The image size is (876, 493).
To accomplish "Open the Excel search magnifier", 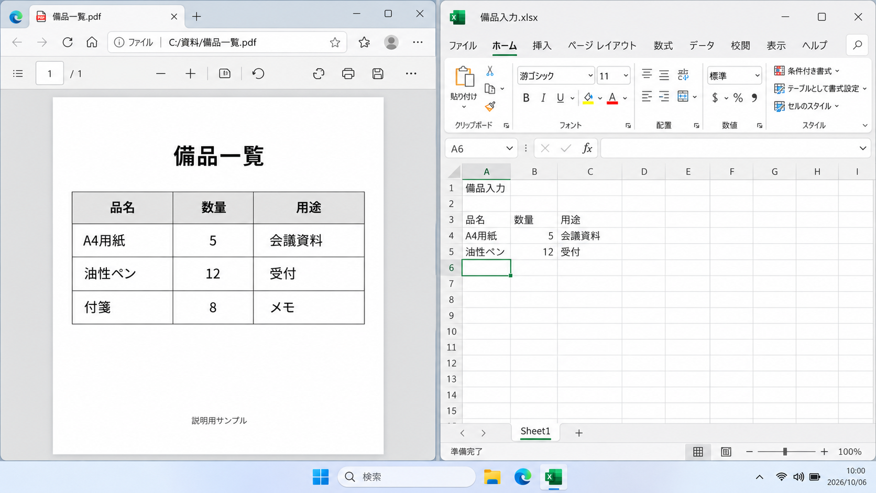I will [x=858, y=46].
